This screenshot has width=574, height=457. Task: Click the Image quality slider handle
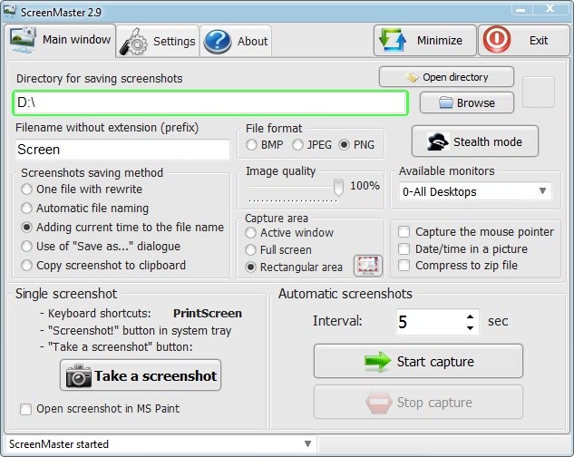338,187
